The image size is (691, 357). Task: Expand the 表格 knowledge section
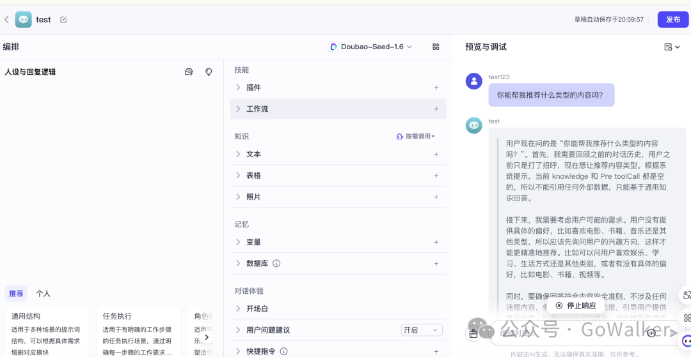pyautogui.click(x=238, y=176)
